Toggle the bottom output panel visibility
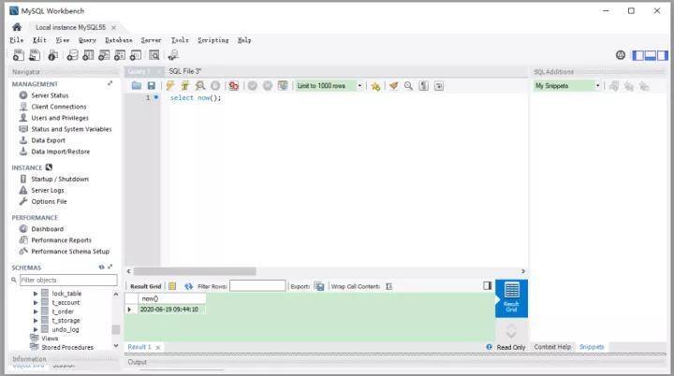674x376 pixels. tap(651, 55)
